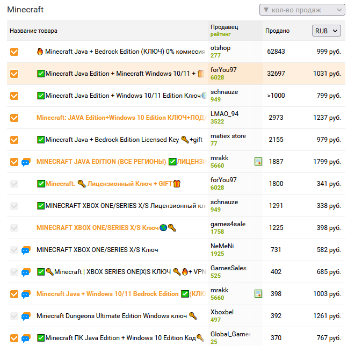The height and width of the screenshot is (346, 355).
Task: Open the кол-во продаж sort dropdown
Action: (x=302, y=10)
